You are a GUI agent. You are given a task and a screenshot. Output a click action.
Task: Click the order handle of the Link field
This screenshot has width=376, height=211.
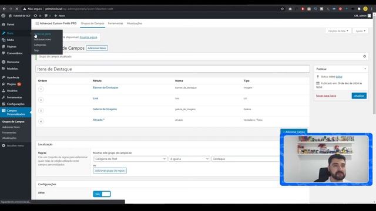point(41,100)
